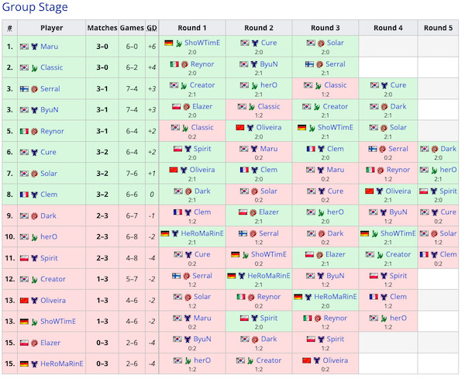Screen dimensions: 465x379
Task: Click the Protoss race icon beside herO in Player column
Action: tap(34, 237)
